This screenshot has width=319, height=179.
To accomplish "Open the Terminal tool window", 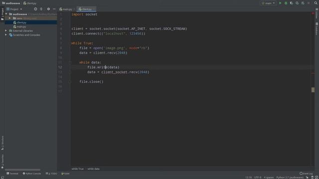I will tap(12, 174).
